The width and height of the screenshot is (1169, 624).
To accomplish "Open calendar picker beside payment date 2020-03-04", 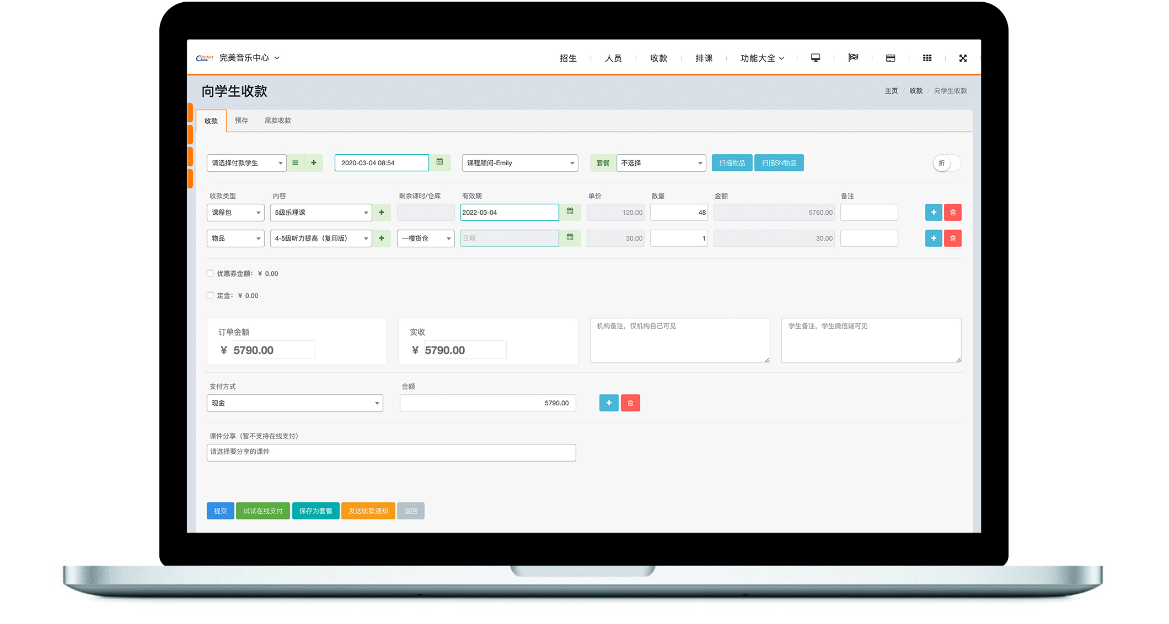I will (x=439, y=162).
